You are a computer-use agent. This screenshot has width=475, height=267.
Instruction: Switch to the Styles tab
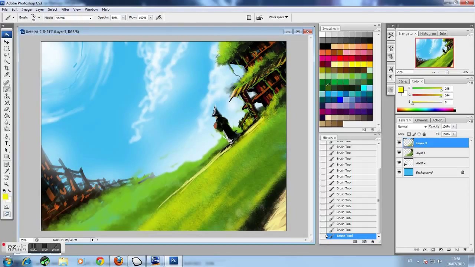[403, 81]
